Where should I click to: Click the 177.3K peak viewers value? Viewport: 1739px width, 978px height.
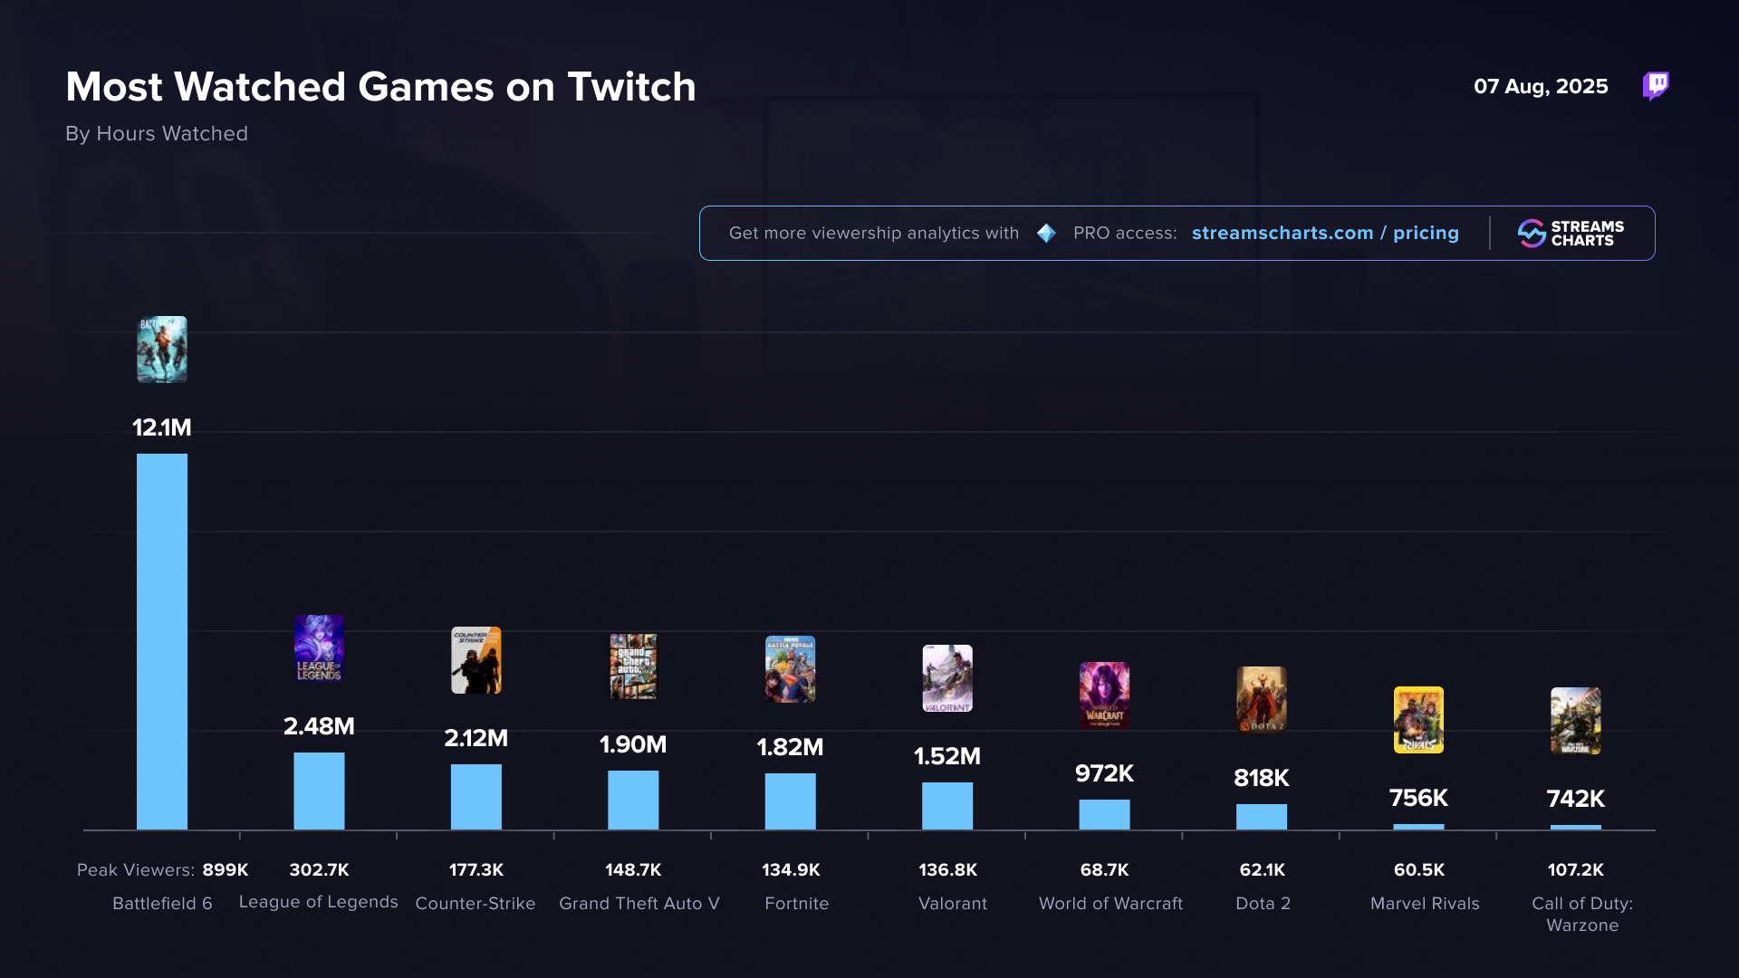476,870
